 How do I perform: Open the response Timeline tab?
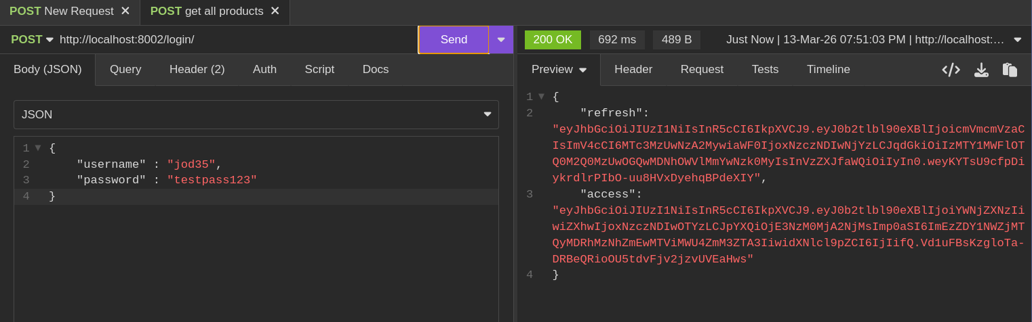pyautogui.click(x=828, y=69)
